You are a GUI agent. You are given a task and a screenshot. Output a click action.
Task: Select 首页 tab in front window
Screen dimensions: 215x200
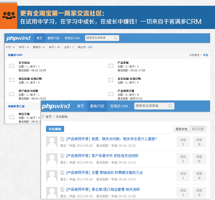coord(80,106)
